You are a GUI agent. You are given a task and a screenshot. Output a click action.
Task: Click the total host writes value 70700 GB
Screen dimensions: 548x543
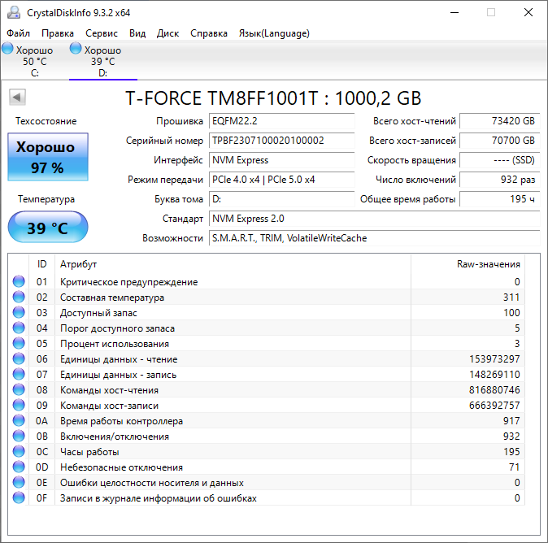500,141
